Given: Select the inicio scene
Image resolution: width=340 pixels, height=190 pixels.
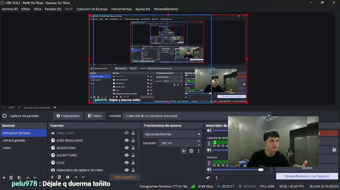Looking at the screenshot, I should [x=24, y=148].
